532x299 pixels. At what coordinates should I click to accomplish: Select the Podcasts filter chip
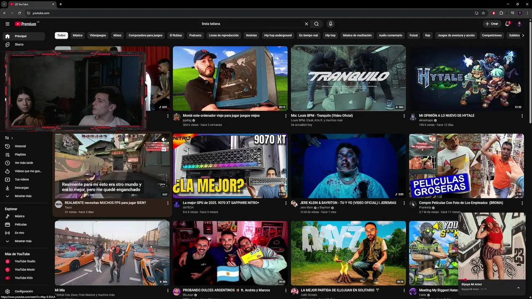pos(195,35)
